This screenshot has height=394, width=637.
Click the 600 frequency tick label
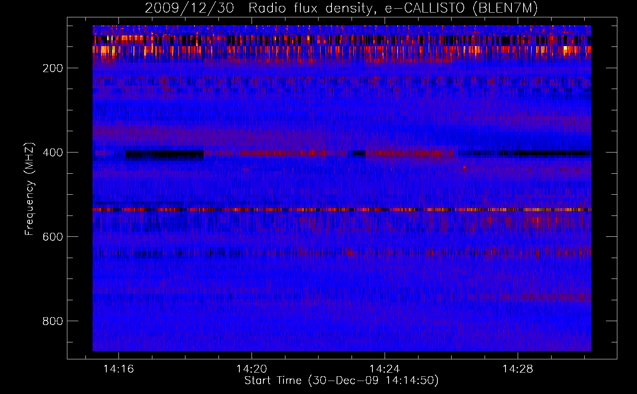pos(53,237)
